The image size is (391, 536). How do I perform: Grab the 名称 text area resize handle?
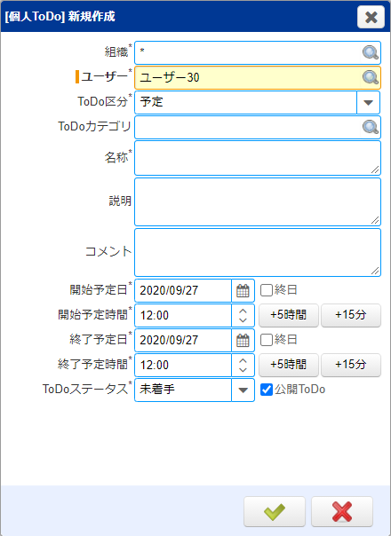click(375, 169)
